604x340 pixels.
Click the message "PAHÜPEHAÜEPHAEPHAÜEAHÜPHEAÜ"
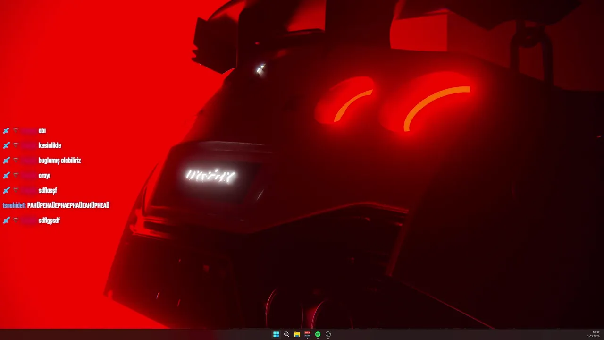[x=68, y=205]
